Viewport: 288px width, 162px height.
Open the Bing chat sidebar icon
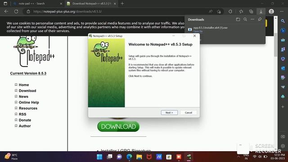pyautogui.click(x=283, y=30)
